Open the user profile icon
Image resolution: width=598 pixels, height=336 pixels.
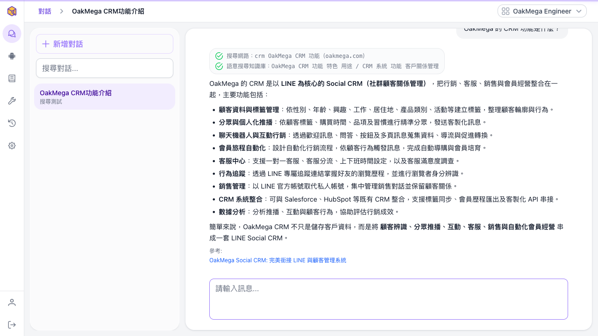[x=12, y=302]
